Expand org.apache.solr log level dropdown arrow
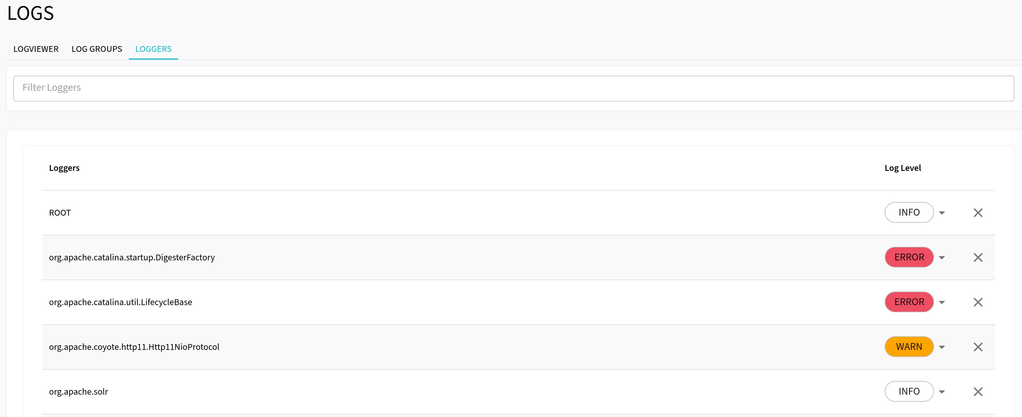 tap(942, 392)
